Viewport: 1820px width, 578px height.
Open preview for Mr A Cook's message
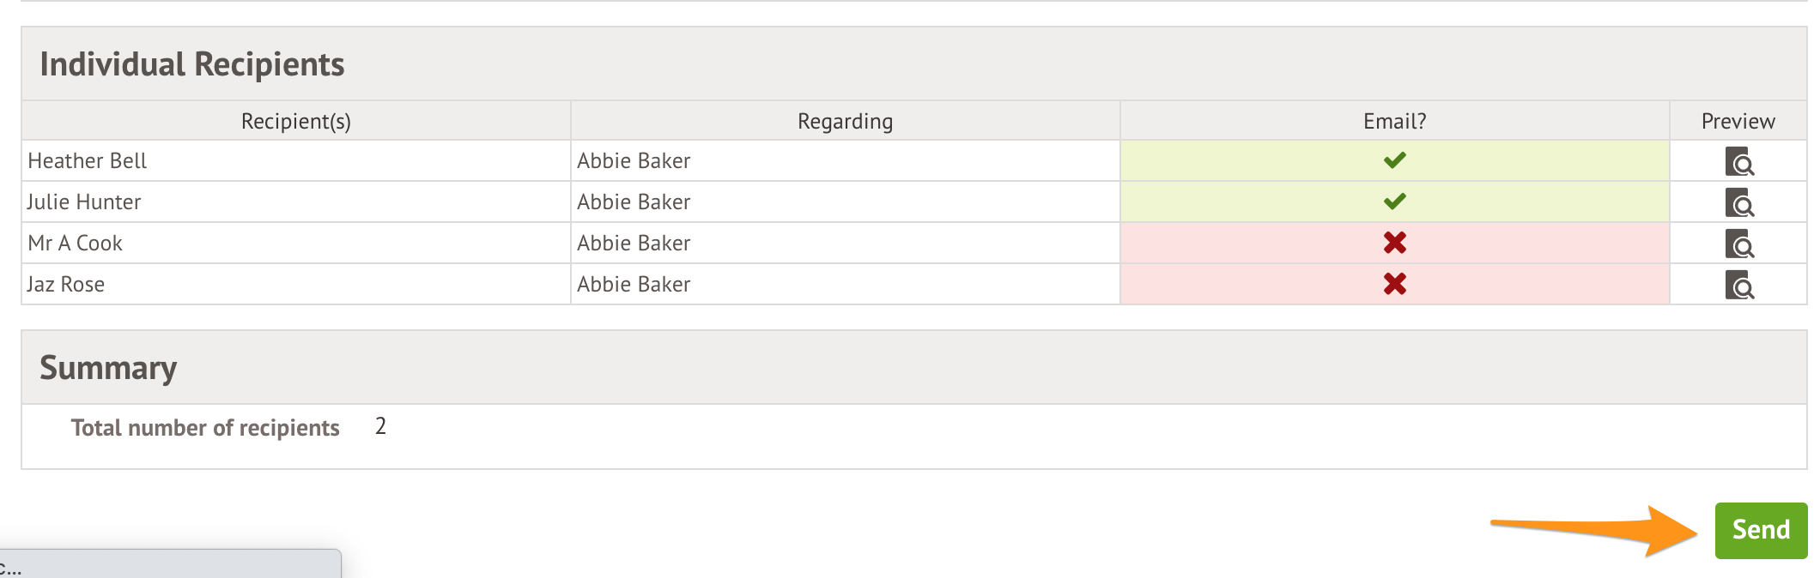click(x=1739, y=244)
